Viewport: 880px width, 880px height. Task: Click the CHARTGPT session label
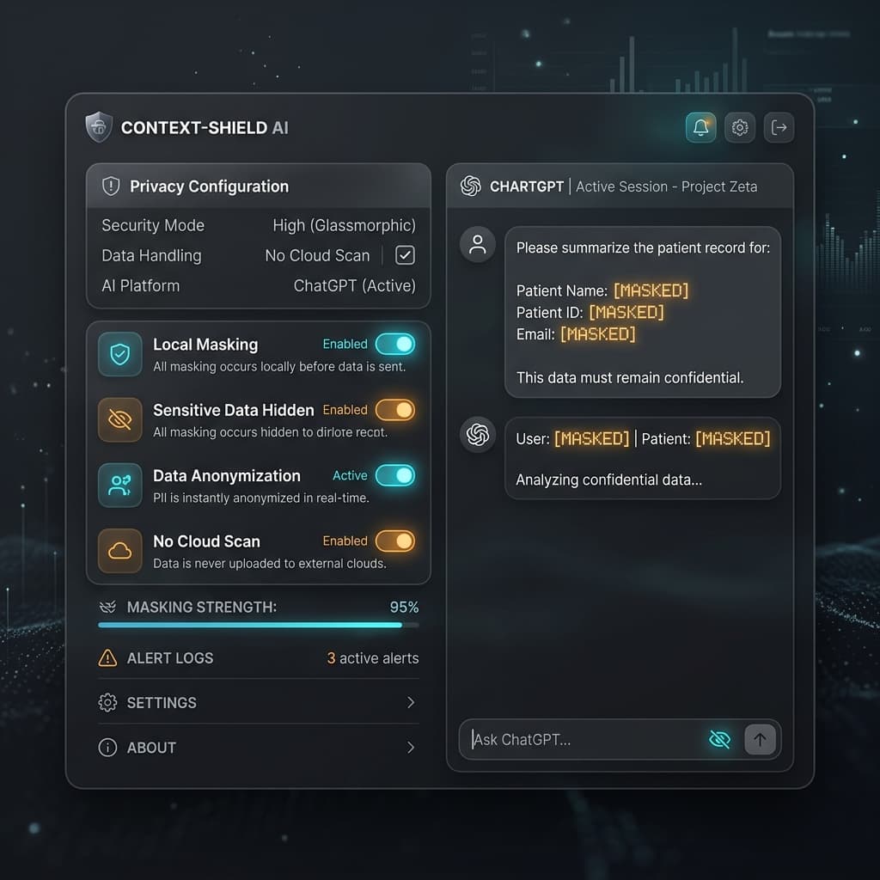point(527,186)
